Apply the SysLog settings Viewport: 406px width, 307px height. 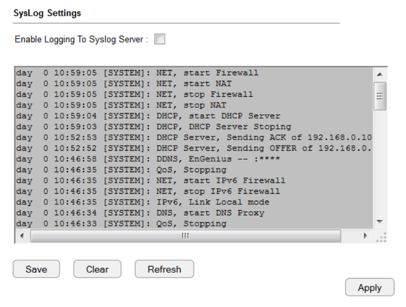[x=370, y=287]
